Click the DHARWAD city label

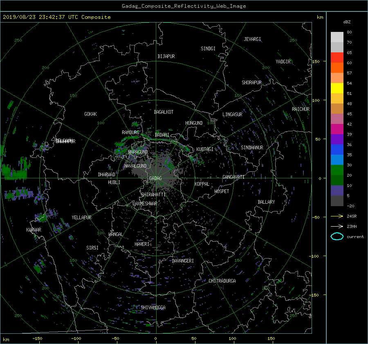click(107, 175)
